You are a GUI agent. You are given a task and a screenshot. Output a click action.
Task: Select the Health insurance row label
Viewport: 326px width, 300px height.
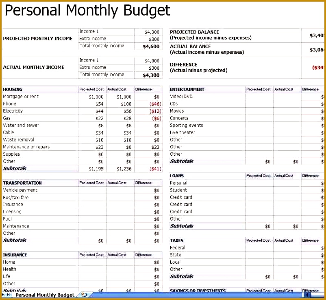point(9,269)
